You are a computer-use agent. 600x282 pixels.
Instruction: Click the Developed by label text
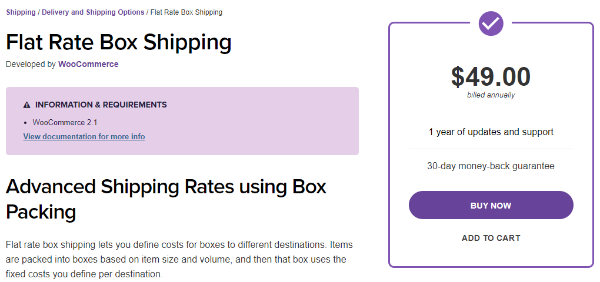click(31, 64)
